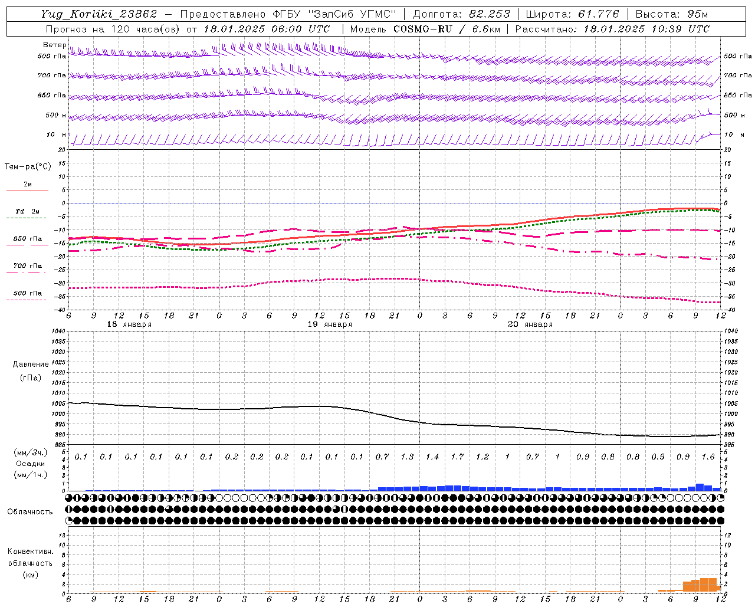Select the 'Широта: 61.776' header field
The width and height of the screenshot is (755, 604).
(x=572, y=14)
